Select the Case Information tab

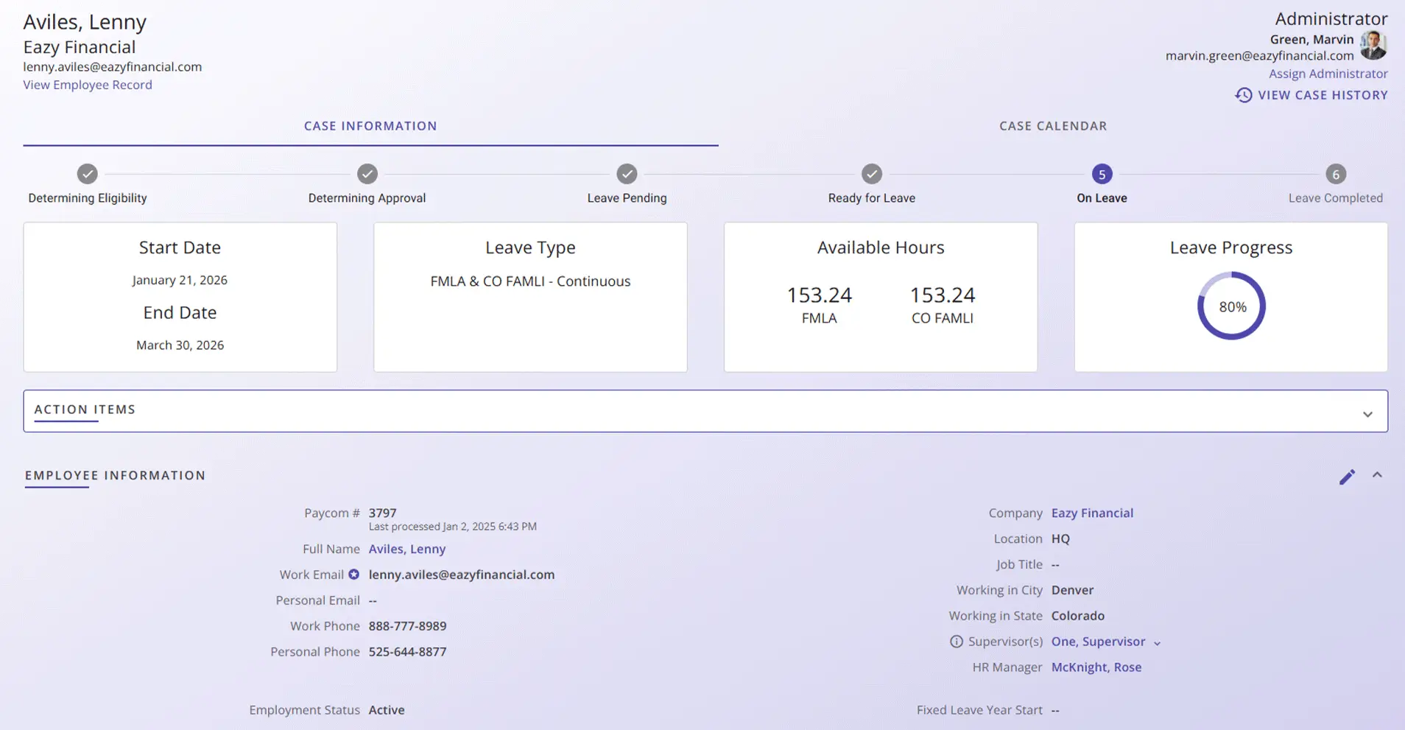click(370, 126)
